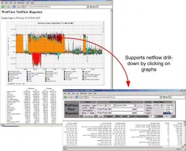
Task: Reload the page in NetFlow Reporter window
Action: click(14, 7)
